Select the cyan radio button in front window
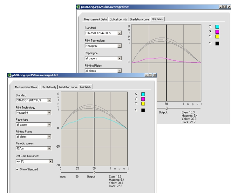The width and height of the screenshot is (232, 194). coord(136,94)
